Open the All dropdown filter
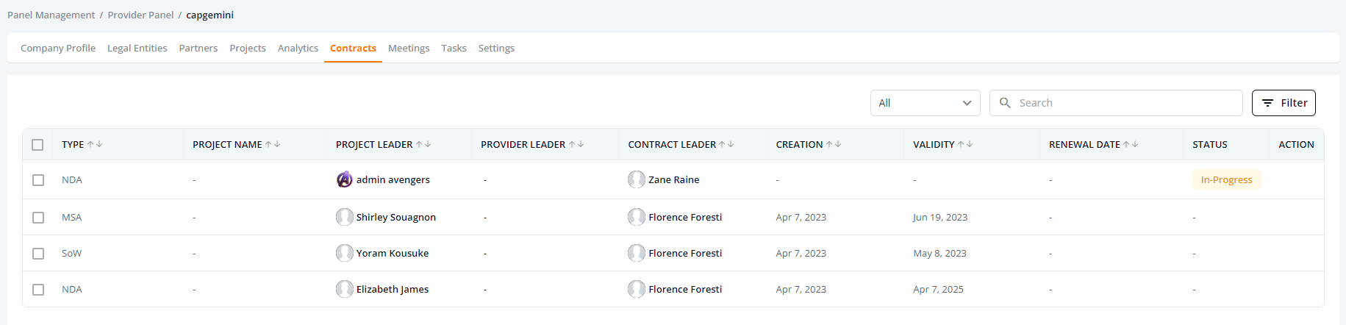This screenshot has width=1346, height=325. [x=926, y=103]
